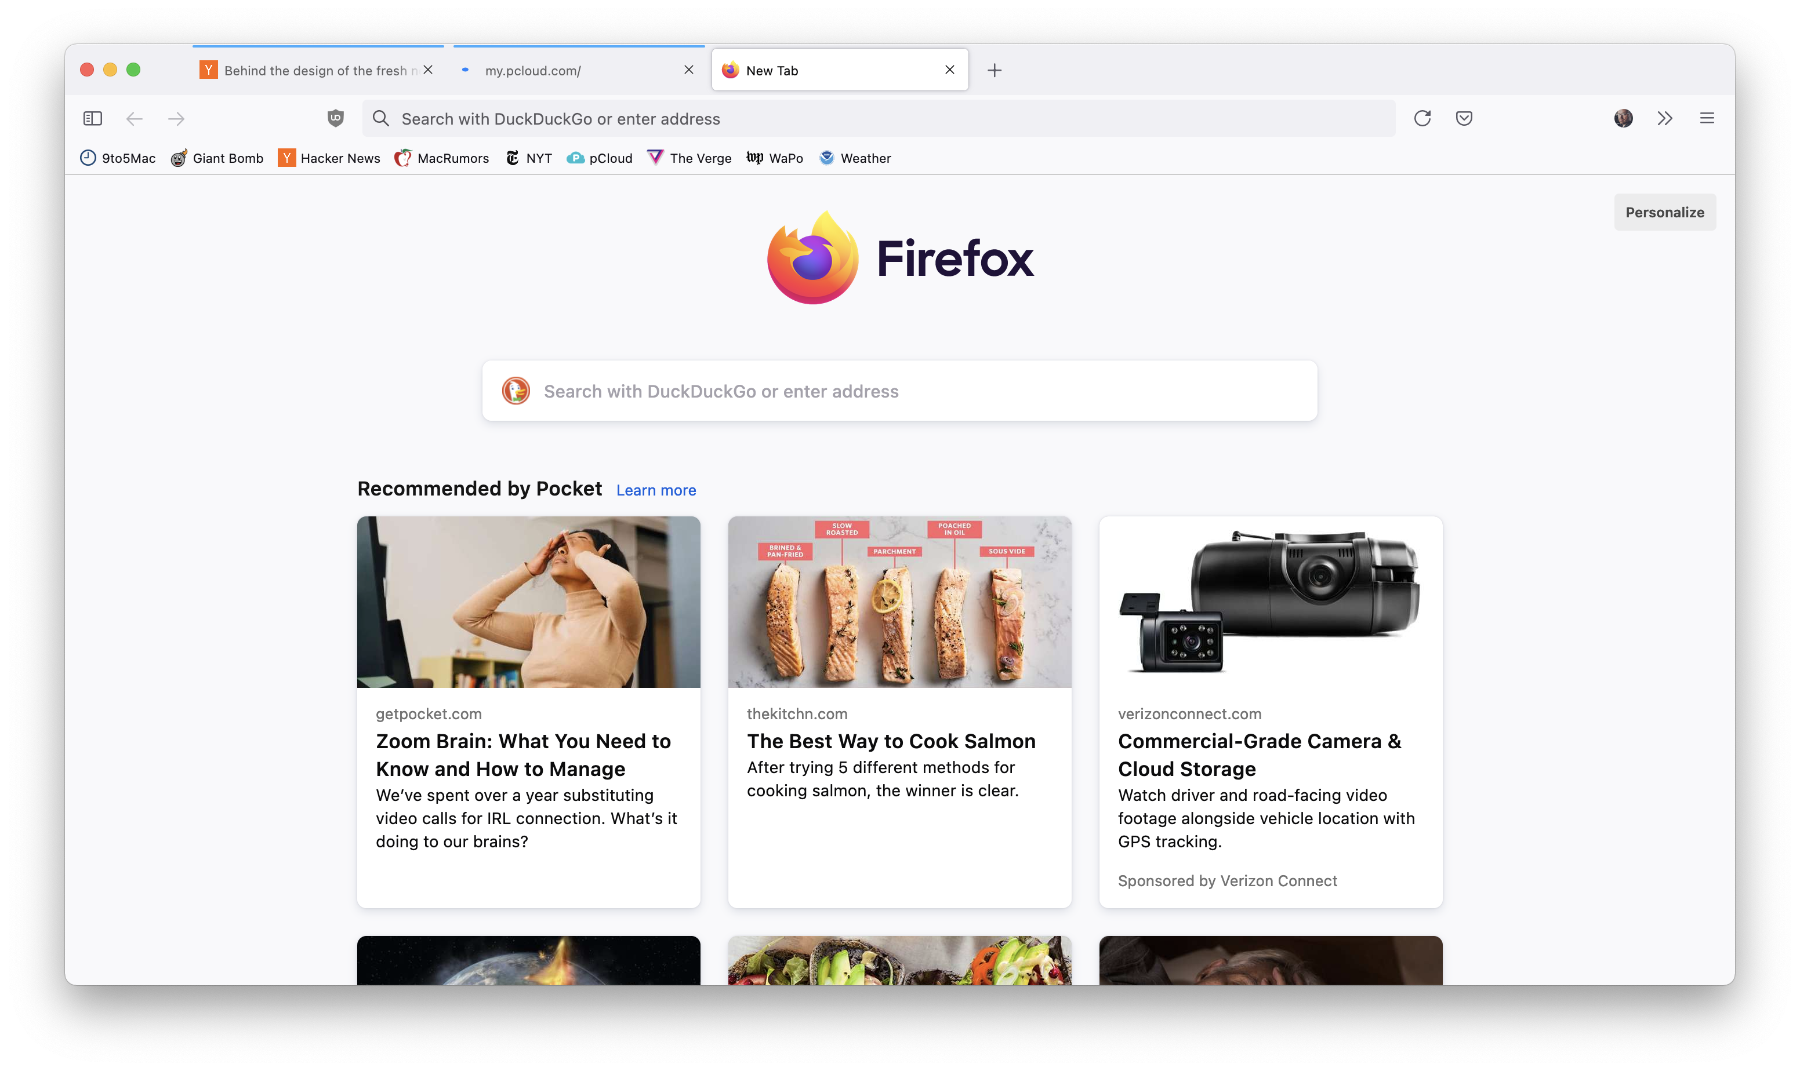
Task: Toggle the sidebar panel icon
Action: (92, 118)
